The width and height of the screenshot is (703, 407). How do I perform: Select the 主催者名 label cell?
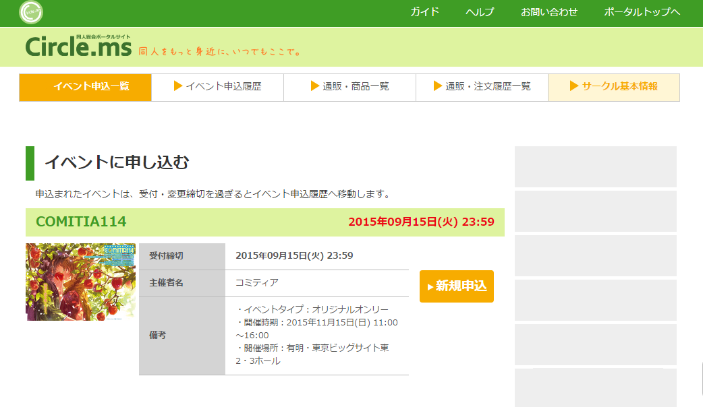point(182,283)
